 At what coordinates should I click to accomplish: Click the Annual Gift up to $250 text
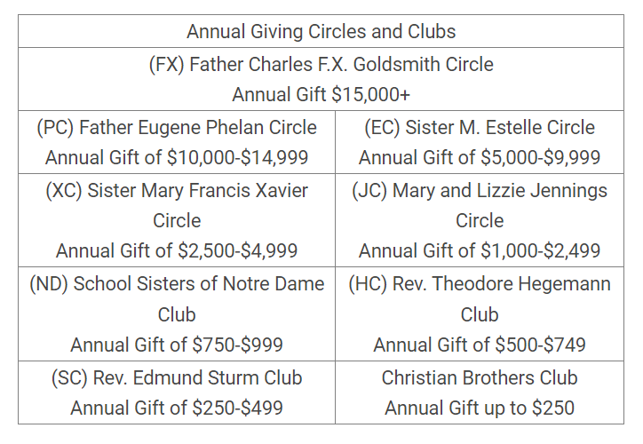[x=480, y=408]
